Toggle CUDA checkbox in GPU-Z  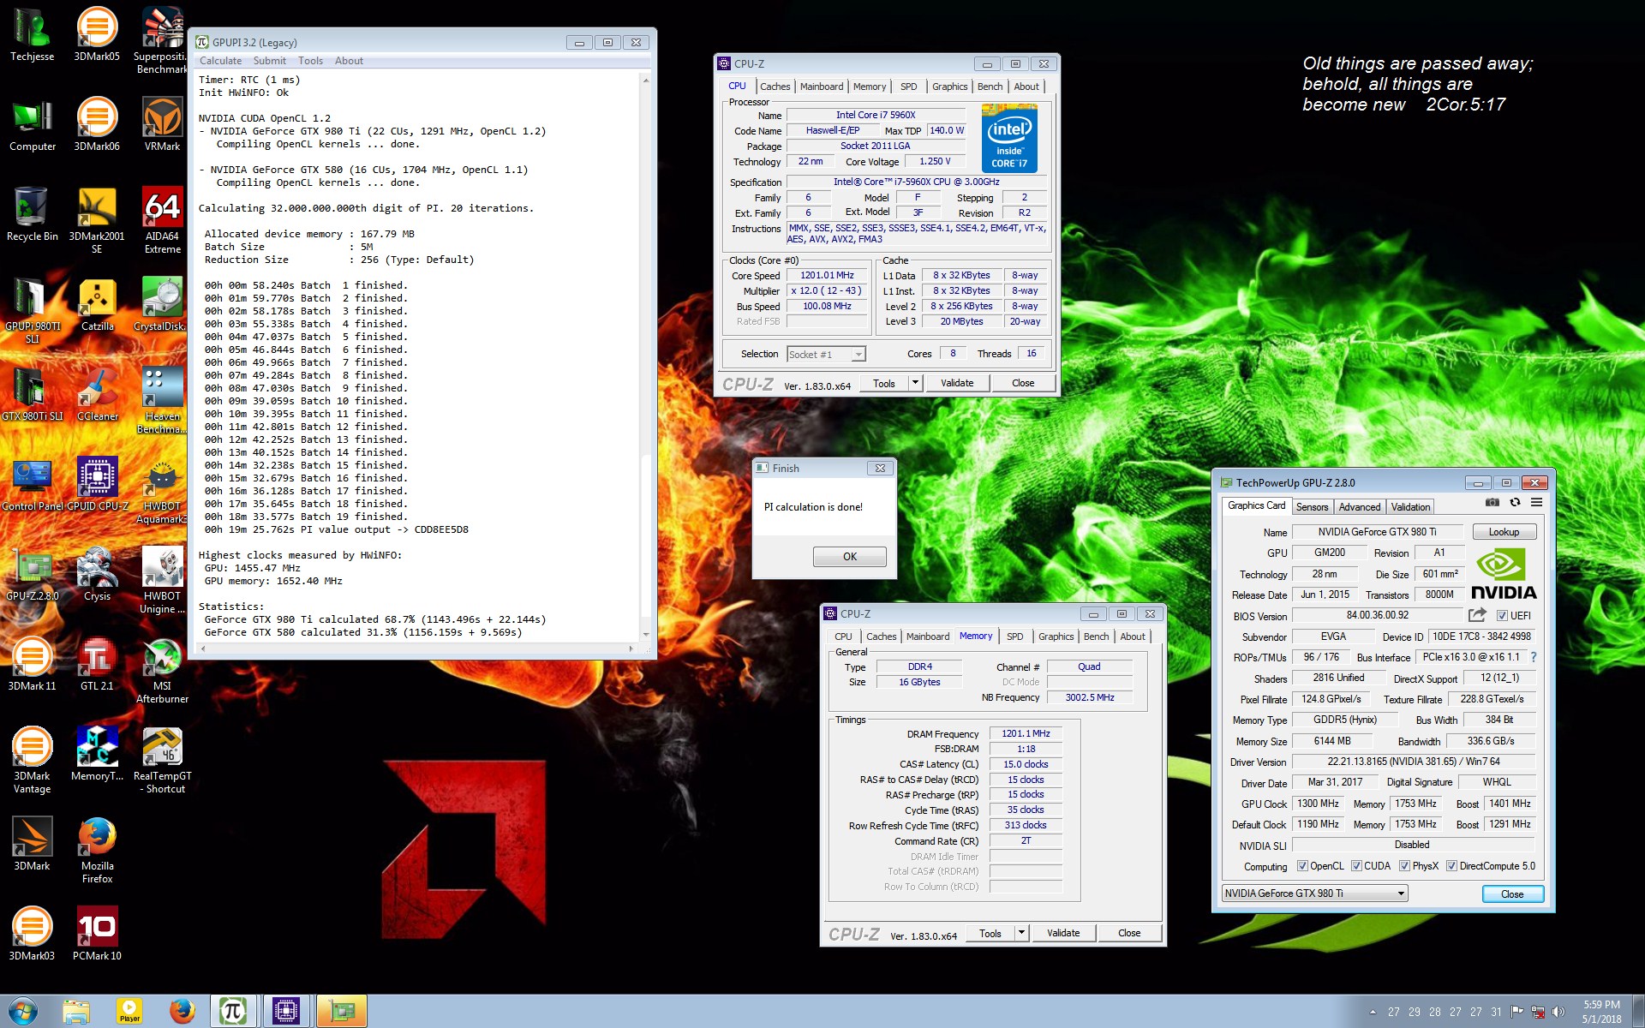click(1356, 866)
